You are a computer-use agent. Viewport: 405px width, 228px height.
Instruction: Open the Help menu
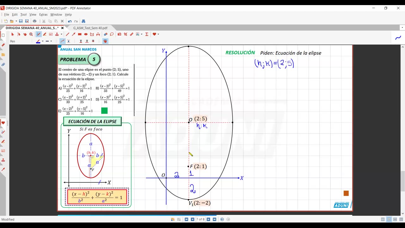pyautogui.click(x=68, y=15)
